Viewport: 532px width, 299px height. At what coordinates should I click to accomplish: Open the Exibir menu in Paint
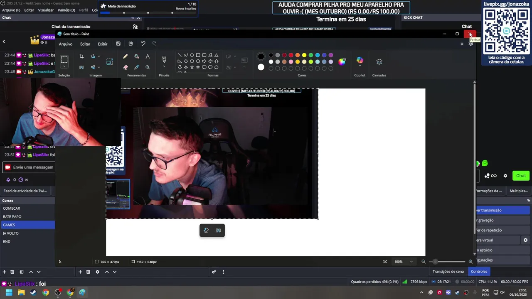coord(103,44)
